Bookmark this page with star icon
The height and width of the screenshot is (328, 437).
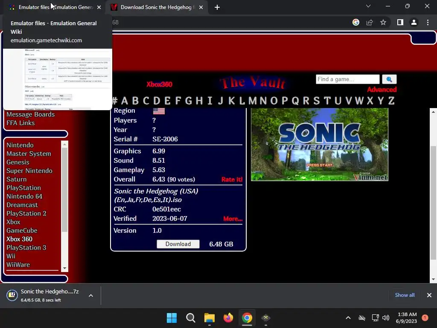(383, 22)
